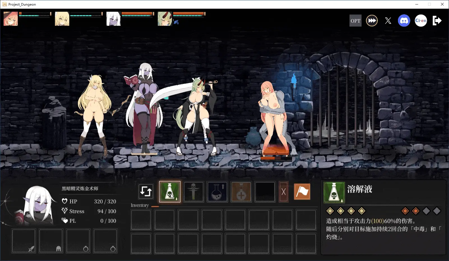Click the 溶解液 skill title text
The height and width of the screenshot is (261, 449).
pos(360,189)
